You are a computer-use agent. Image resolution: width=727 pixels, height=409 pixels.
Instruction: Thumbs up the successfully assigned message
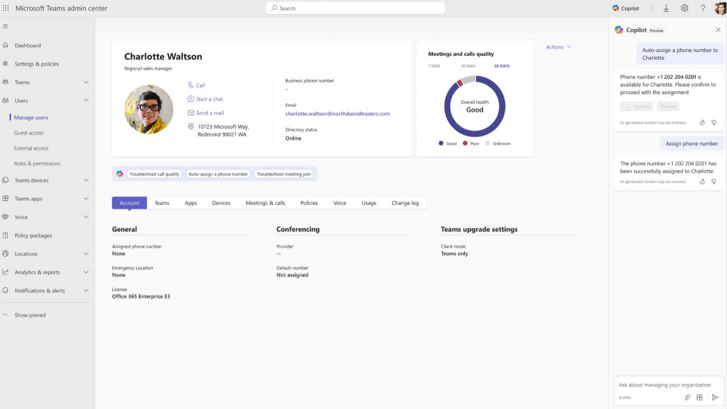[x=702, y=182]
